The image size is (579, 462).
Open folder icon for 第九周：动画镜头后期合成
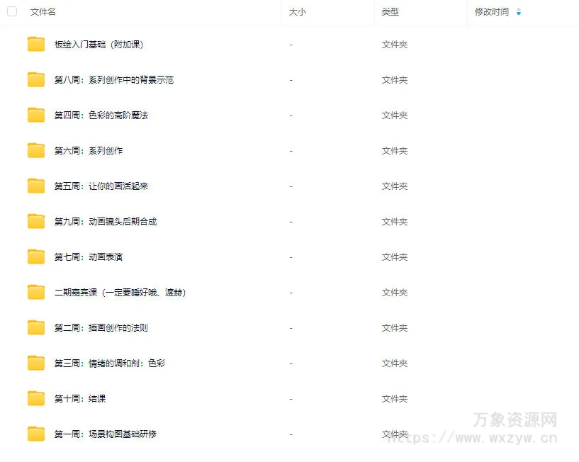point(36,222)
